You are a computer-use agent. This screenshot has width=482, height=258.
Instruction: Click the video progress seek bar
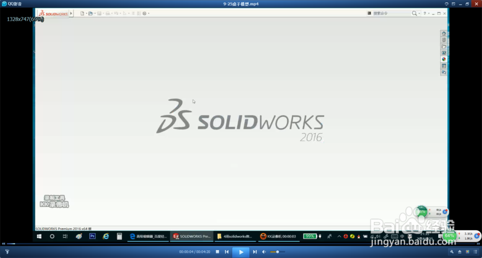pos(241,244)
